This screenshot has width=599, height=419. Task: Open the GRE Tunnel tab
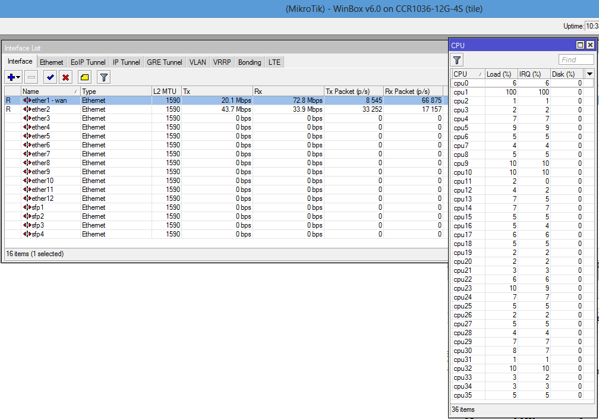click(165, 62)
